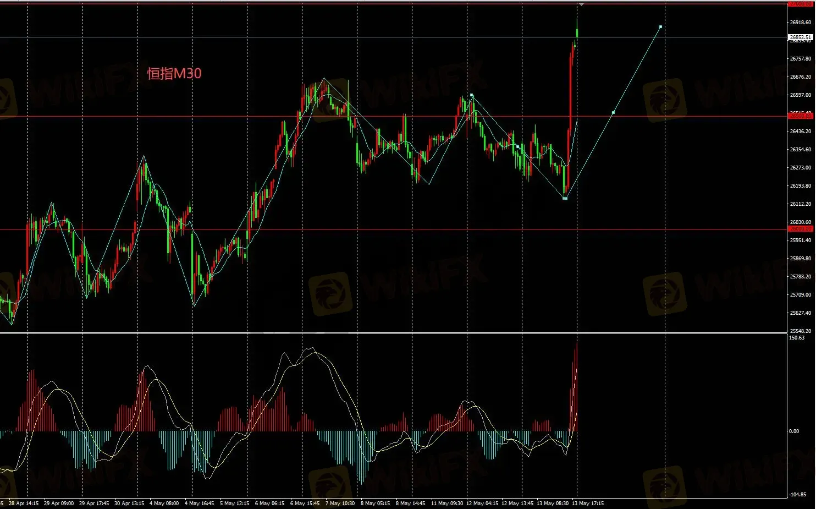Click the -104.85 indicator scale minimum label
816x509 pixels.
(x=798, y=495)
